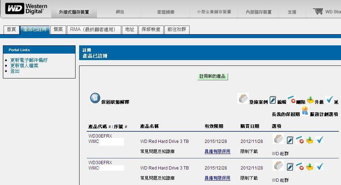Open the 網路 top menu

(x=120, y=12)
